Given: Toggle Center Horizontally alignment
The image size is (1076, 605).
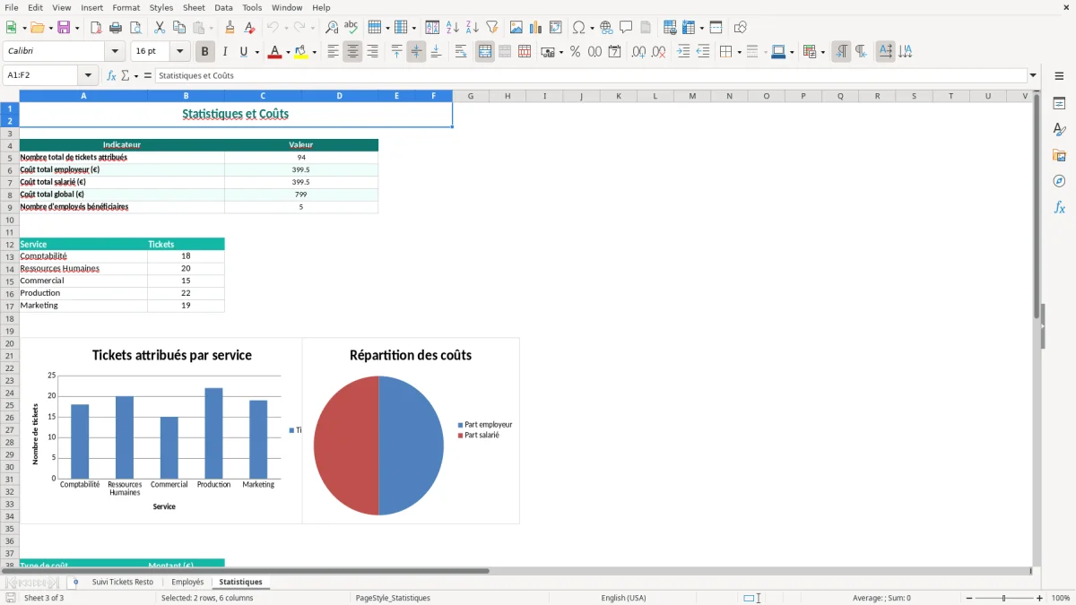Looking at the screenshot, I should pyautogui.click(x=353, y=52).
